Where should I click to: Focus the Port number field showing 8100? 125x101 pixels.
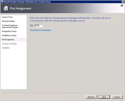(38, 26)
